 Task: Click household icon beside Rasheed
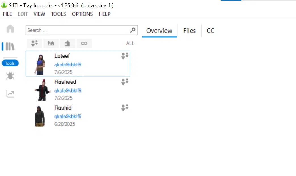[125, 82]
